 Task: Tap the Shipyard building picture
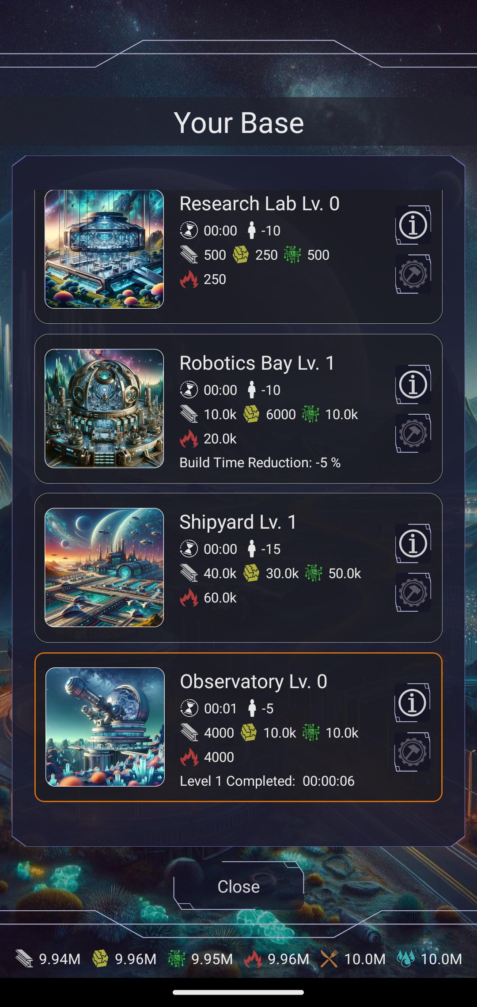(104, 568)
